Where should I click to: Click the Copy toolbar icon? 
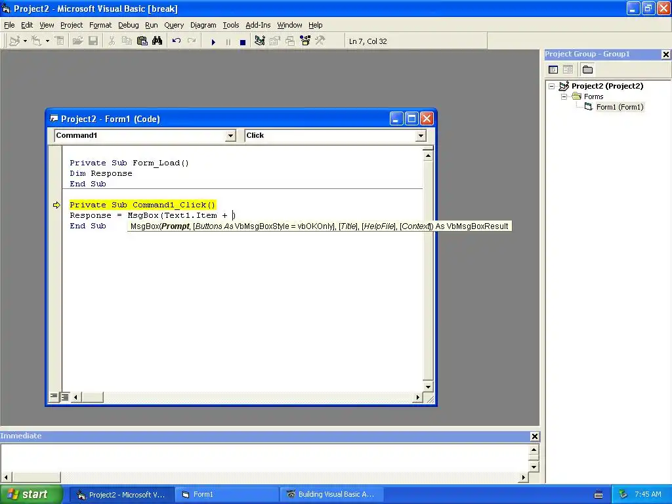click(x=127, y=41)
